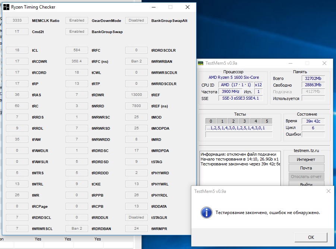The image size is (336, 249).
Task: Click the CPU thread count x12
Action: click(x=258, y=85)
